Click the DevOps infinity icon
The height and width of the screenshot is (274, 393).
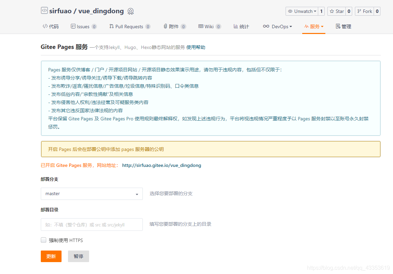tap(266, 26)
